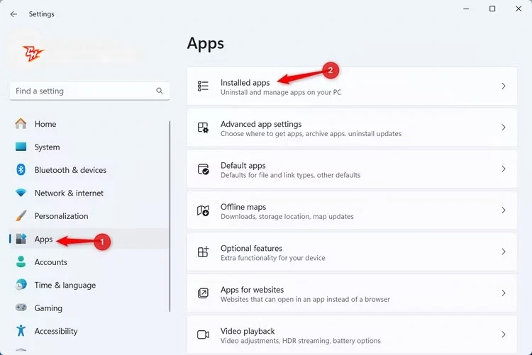Open Installed apps title
This screenshot has width=532, height=355.
(245, 82)
